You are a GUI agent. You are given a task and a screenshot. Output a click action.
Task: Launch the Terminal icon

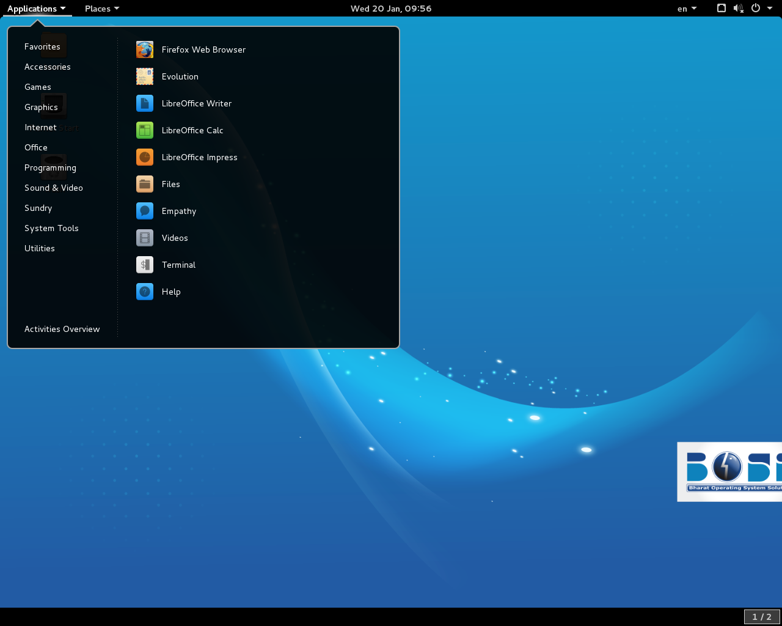coord(145,265)
